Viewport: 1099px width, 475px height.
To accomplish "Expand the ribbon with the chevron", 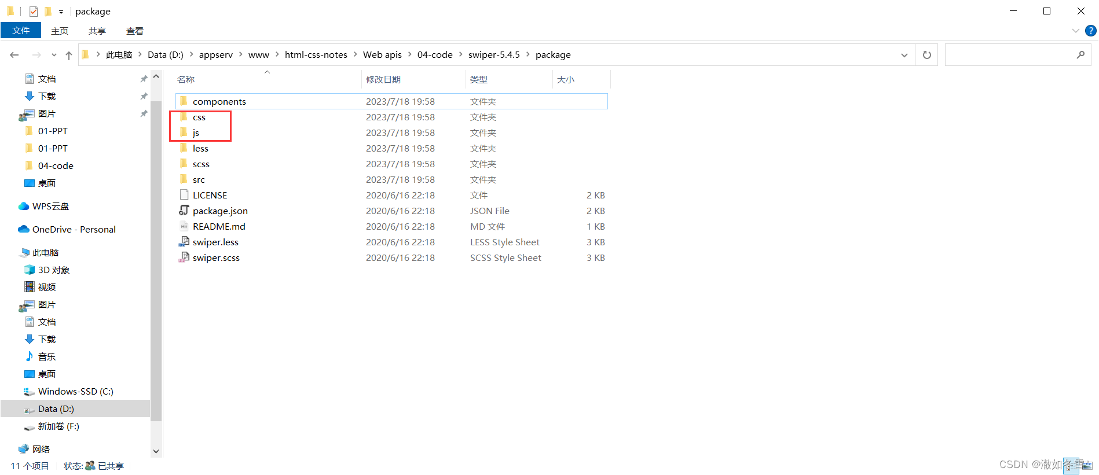I will (x=1075, y=31).
